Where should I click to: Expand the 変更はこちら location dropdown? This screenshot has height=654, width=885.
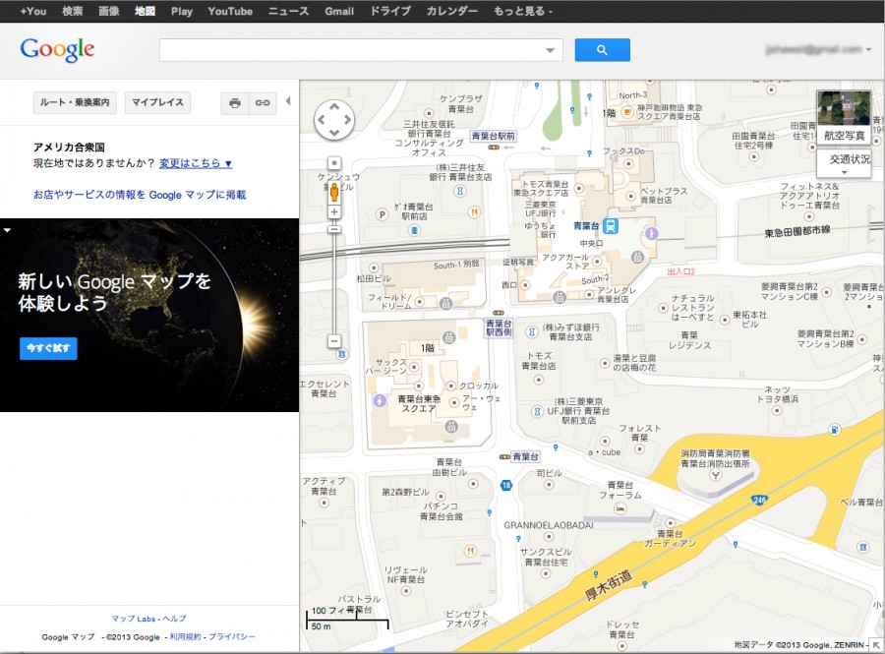tap(196, 163)
